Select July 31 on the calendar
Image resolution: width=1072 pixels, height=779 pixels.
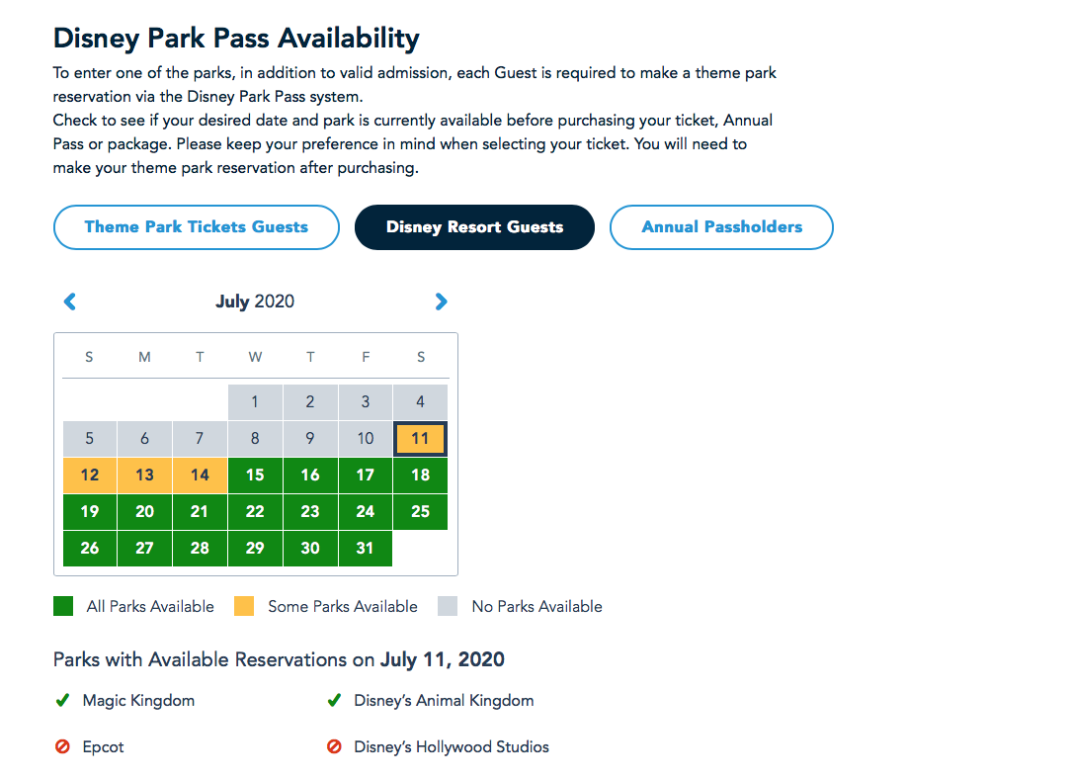click(366, 548)
